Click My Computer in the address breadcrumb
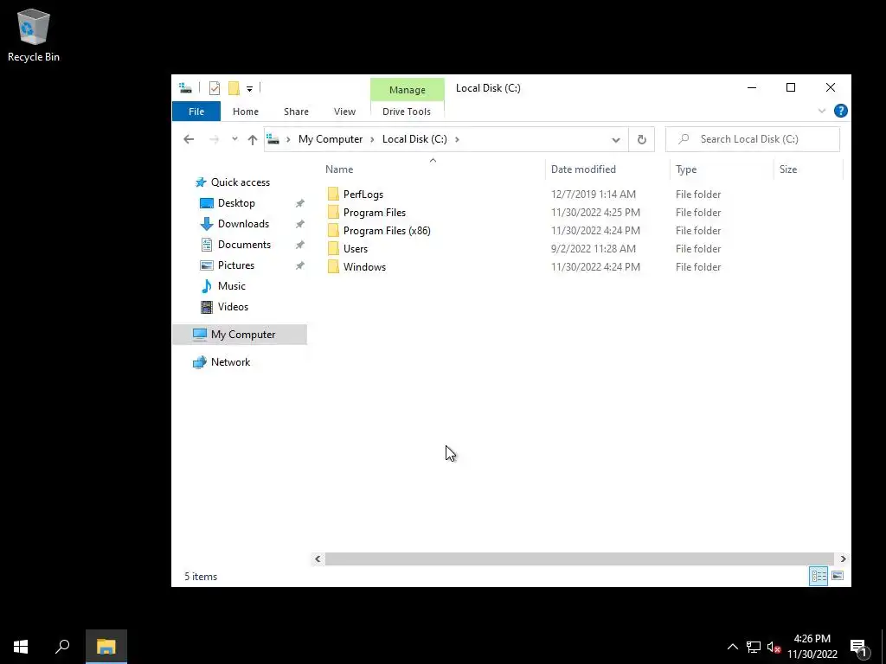This screenshot has width=886, height=664. click(x=331, y=139)
